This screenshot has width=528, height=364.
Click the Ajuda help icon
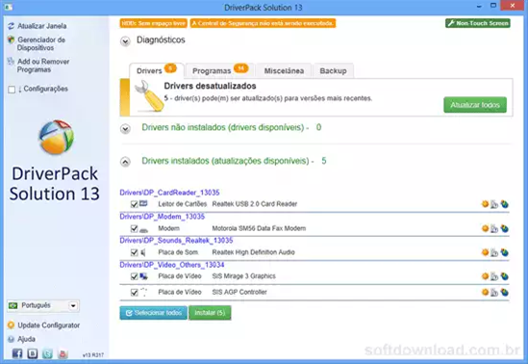[12, 339]
